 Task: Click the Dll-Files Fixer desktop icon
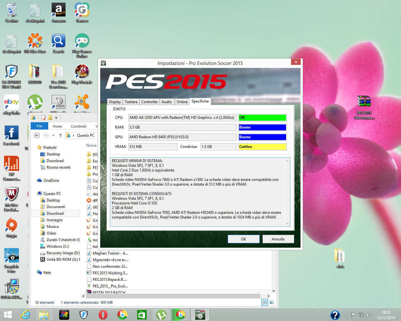pos(35,42)
